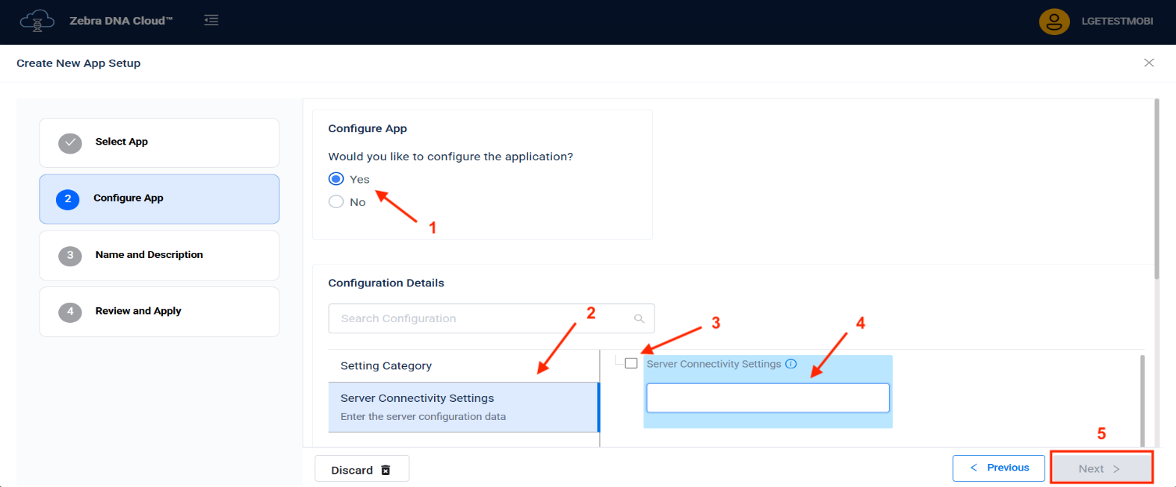The width and height of the screenshot is (1176, 487).
Task: Click the Previous button
Action: point(998,468)
